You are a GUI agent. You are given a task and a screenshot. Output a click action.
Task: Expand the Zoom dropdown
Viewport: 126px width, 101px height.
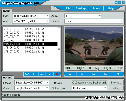(x=47, y=88)
